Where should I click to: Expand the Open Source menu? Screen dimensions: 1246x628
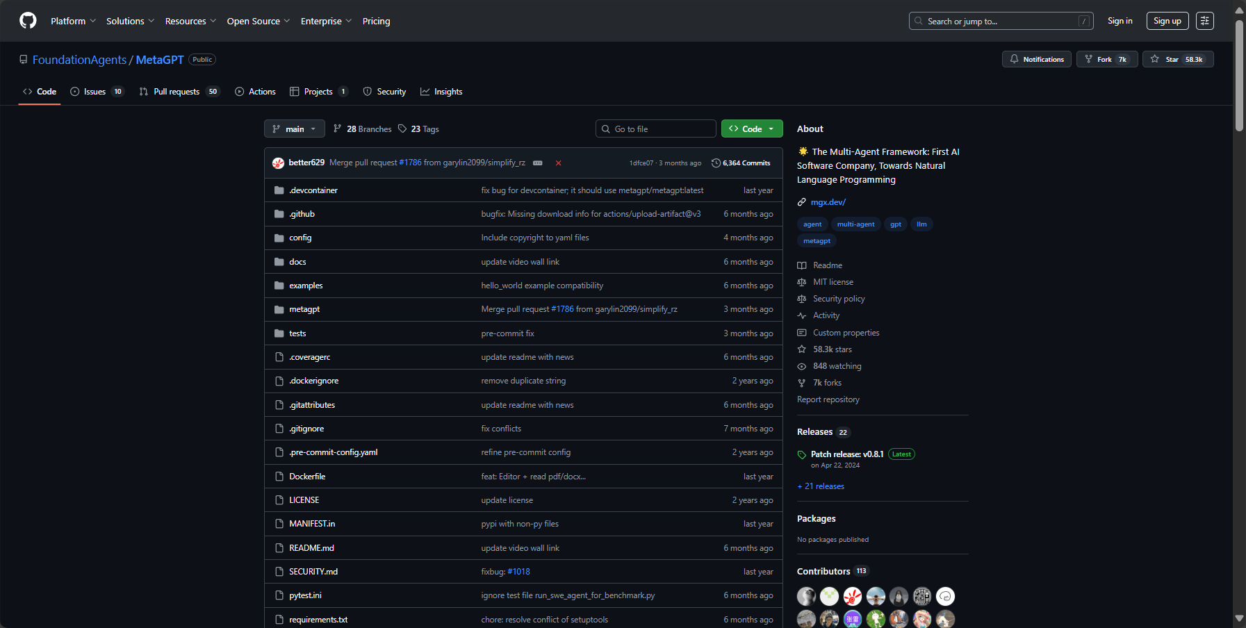pyautogui.click(x=258, y=21)
